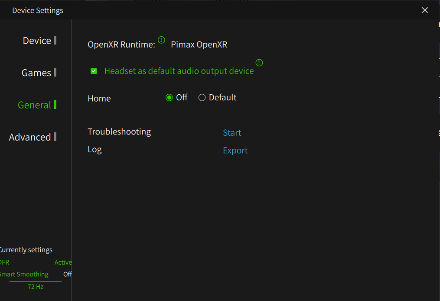The width and height of the screenshot is (440, 301).
Task: Click the info icon beside OpenXR Runtime
Action: [161, 40]
